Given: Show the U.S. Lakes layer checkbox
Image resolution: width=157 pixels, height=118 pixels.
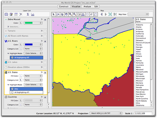Looking at the screenshot, I should tap(45, 63).
